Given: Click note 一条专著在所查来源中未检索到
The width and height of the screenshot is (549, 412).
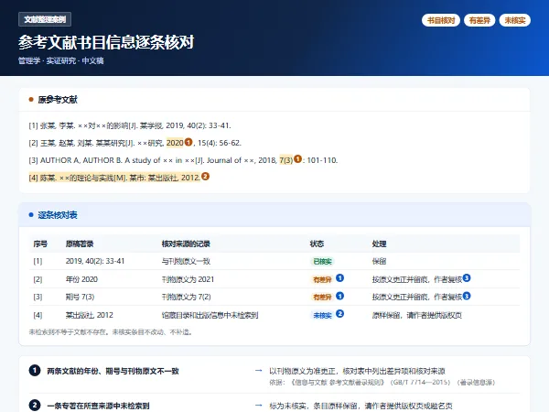Looking at the screenshot, I should pyautogui.click(x=99, y=406).
